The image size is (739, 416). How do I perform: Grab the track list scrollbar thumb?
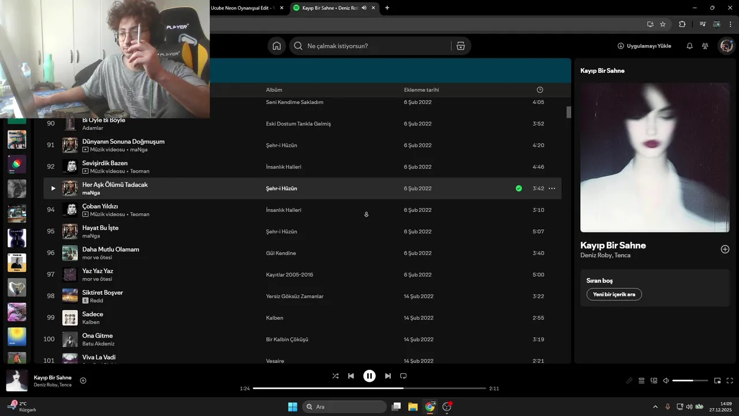point(569,112)
